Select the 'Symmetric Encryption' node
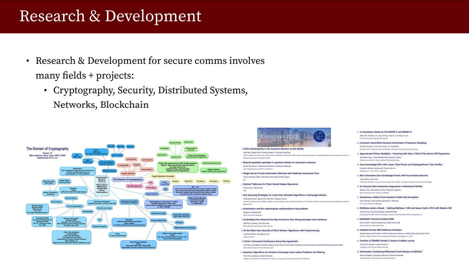 click(102, 202)
